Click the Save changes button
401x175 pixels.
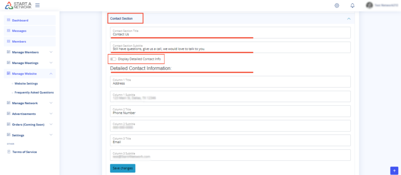(x=123, y=168)
